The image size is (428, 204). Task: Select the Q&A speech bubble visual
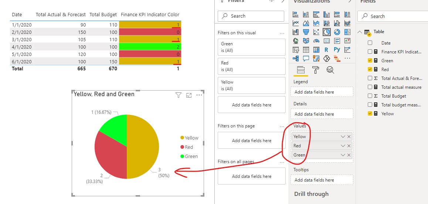pyautogui.click(x=306, y=59)
